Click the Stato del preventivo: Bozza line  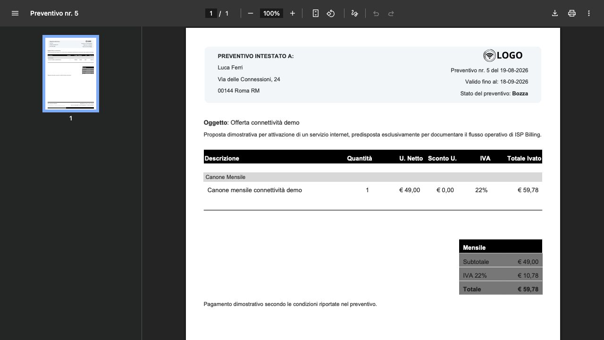[x=494, y=93]
